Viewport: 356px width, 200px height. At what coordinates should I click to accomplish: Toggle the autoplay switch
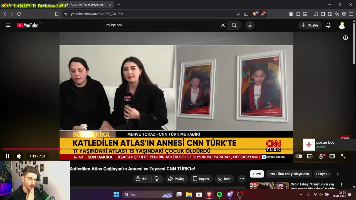point(299,156)
